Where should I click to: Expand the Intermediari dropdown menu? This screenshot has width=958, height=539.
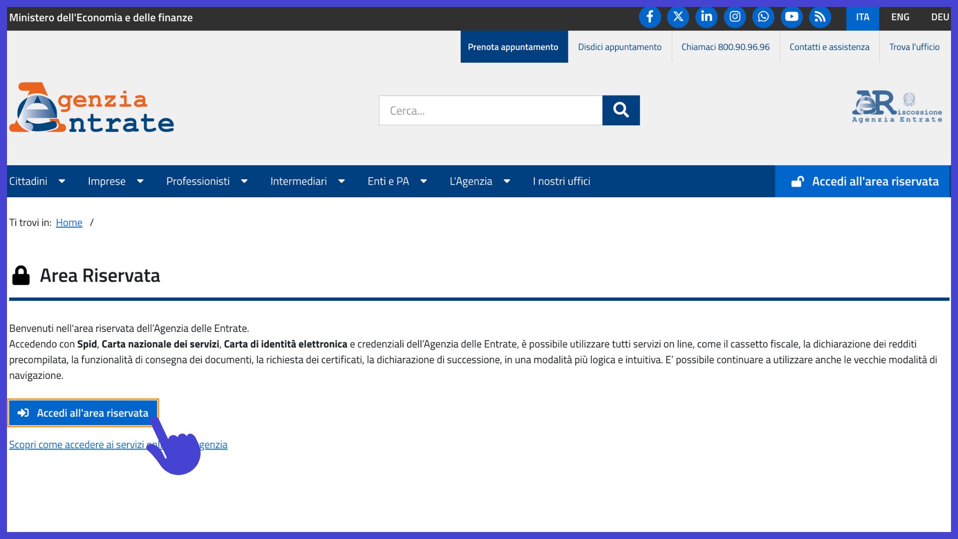pos(308,181)
